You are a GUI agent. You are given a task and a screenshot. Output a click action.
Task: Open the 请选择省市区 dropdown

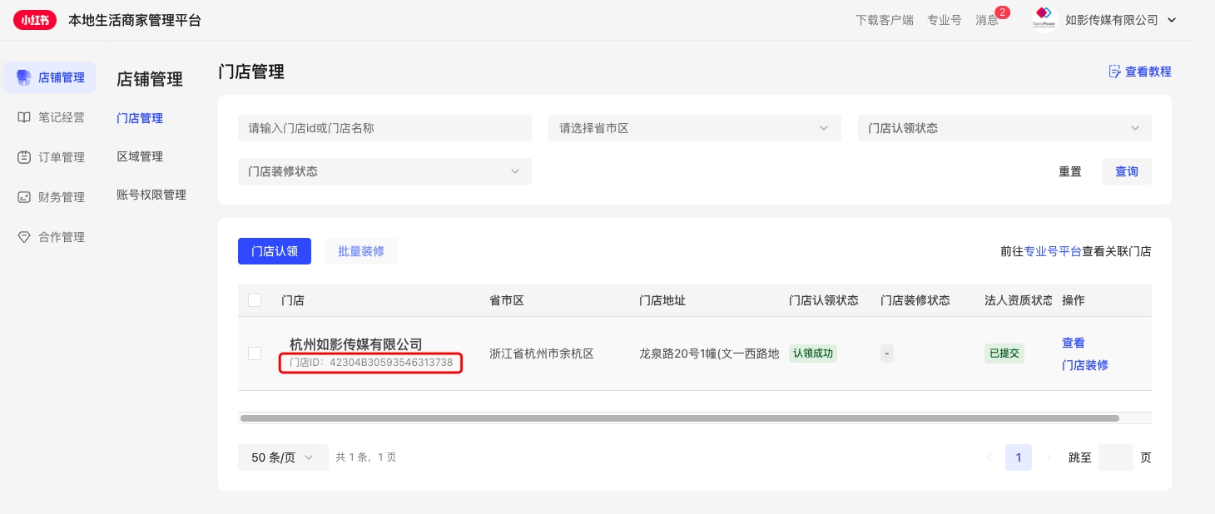(x=694, y=128)
